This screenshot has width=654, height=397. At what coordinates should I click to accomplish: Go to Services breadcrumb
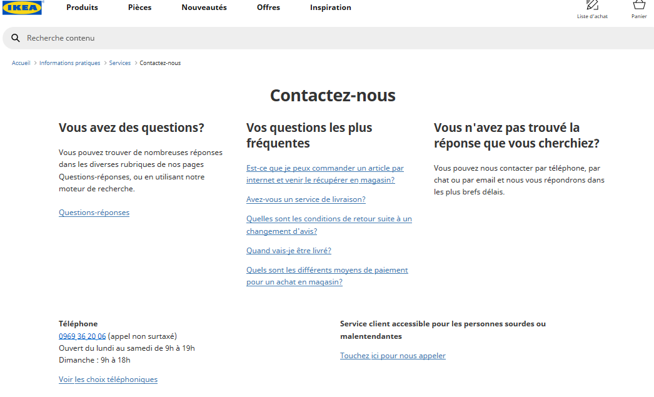click(119, 63)
